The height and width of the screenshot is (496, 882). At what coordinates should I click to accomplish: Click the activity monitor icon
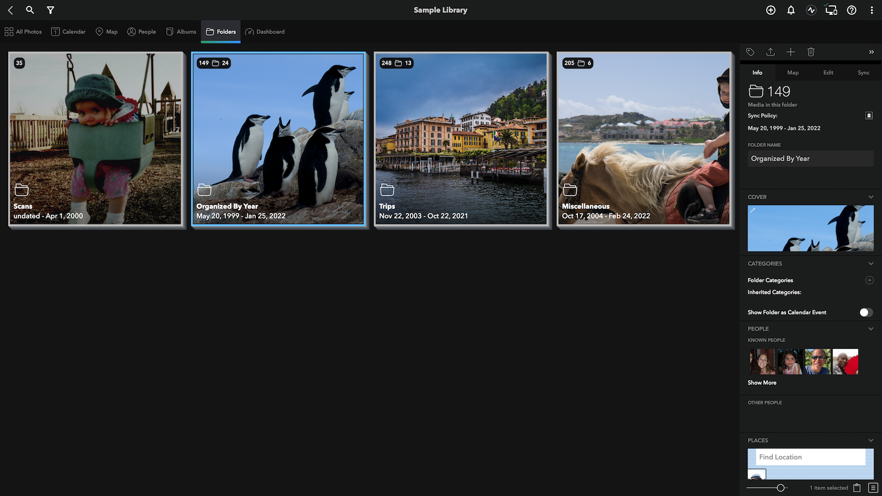(811, 10)
